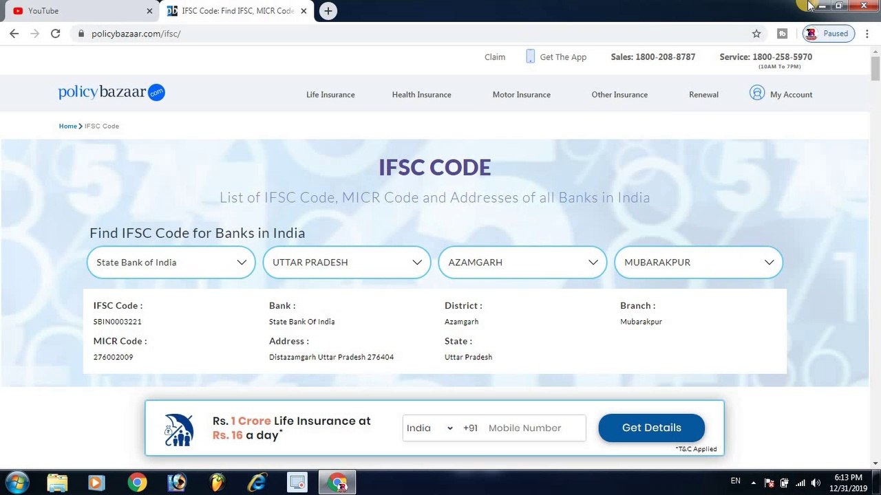881x495 pixels.
Task: Open the Other Insurance menu
Action: tap(619, 95)
